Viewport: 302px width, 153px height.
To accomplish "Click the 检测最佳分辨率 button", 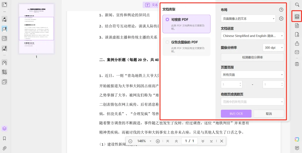I will [252, 57].
